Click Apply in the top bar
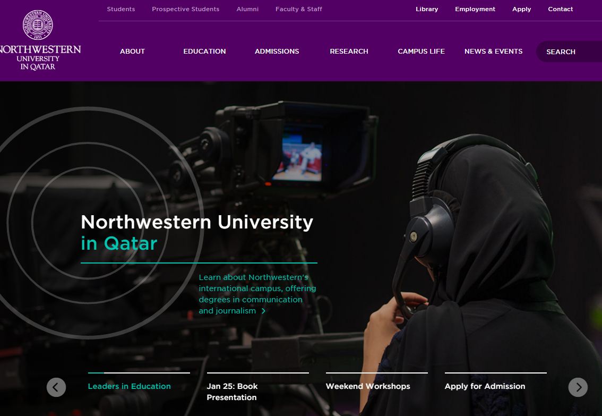Viewport: 602px width, 416px height. click(521, 9)
